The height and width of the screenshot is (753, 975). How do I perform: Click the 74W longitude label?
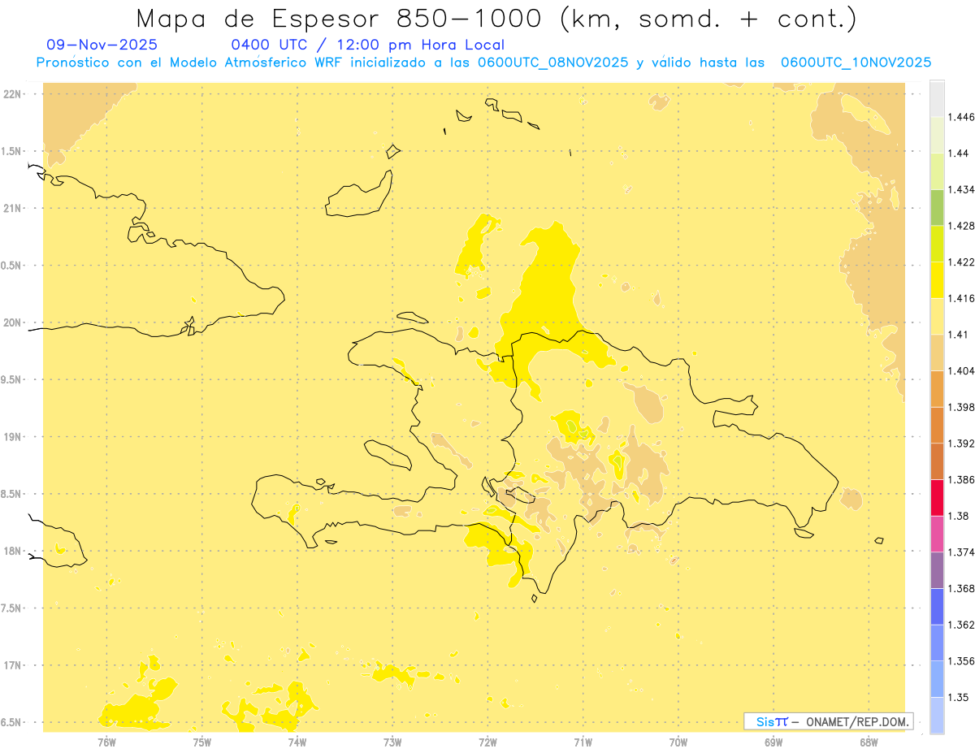[297, 742]
